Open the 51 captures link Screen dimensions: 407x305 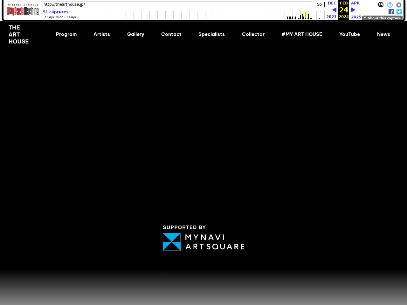point(56,12)
